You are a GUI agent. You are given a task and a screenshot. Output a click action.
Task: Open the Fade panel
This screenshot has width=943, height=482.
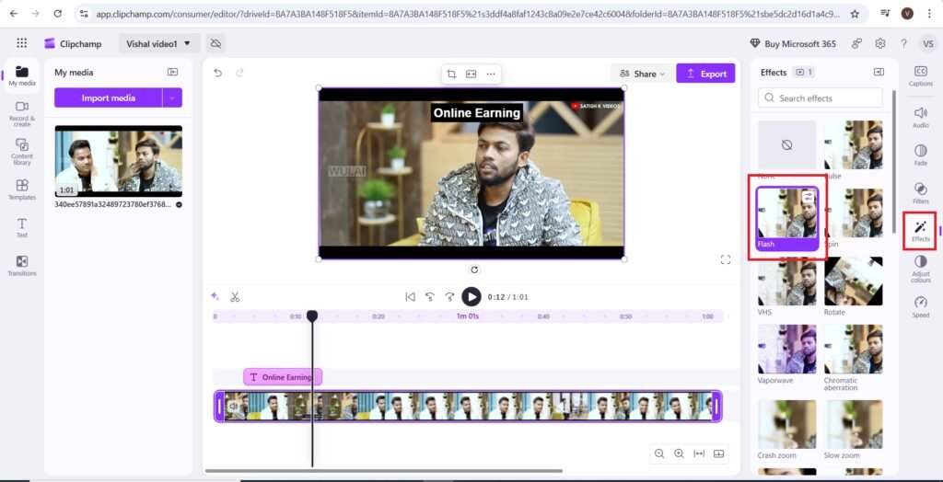click(921, 155)
